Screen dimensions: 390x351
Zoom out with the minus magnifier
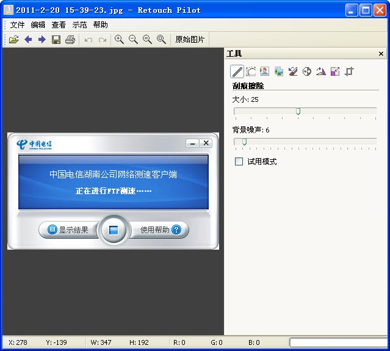(133, 39)
